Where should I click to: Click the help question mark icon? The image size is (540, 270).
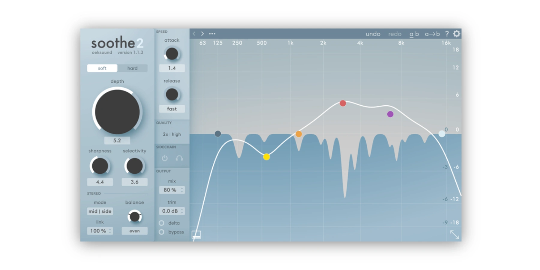pos(447,34)
